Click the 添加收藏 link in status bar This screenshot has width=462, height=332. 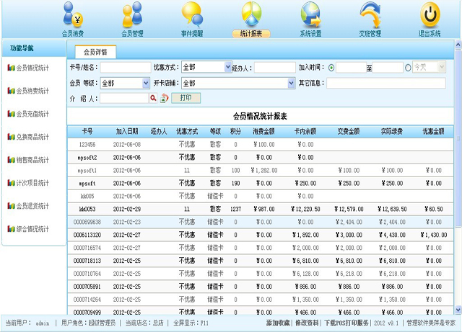[x=278, y=323]
